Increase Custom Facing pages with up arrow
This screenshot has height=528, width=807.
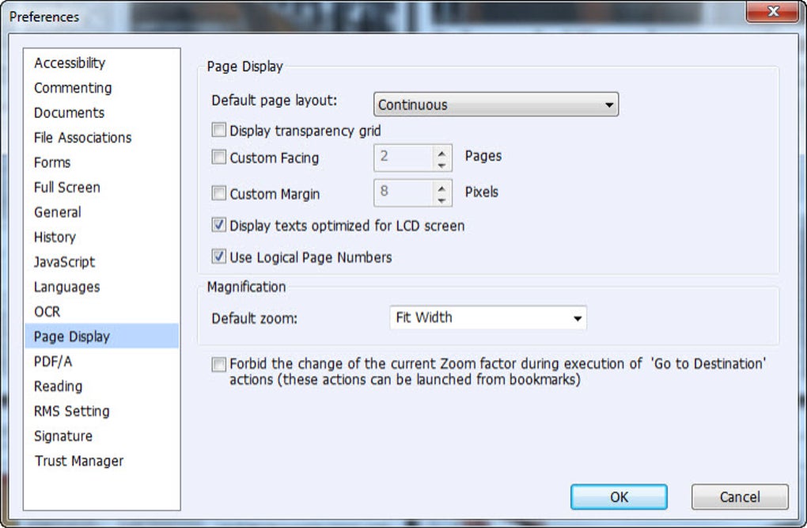click(441, 153)
